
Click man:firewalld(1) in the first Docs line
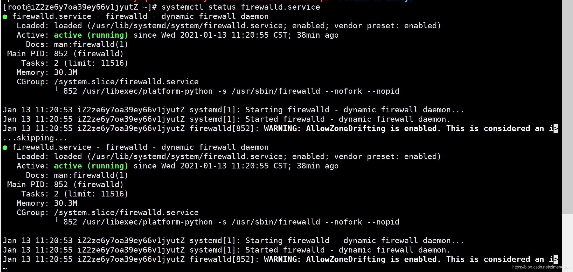point(91,44)
